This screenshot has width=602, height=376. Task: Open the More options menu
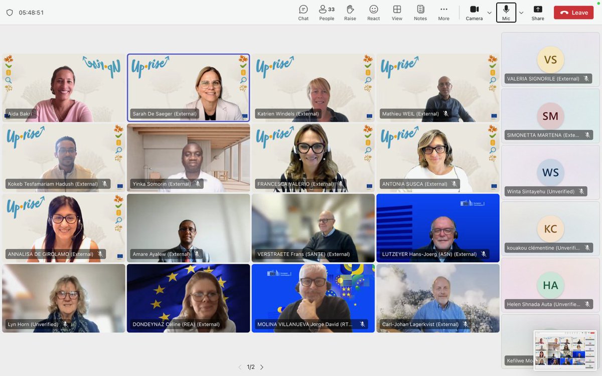click(x=443, y=13)
